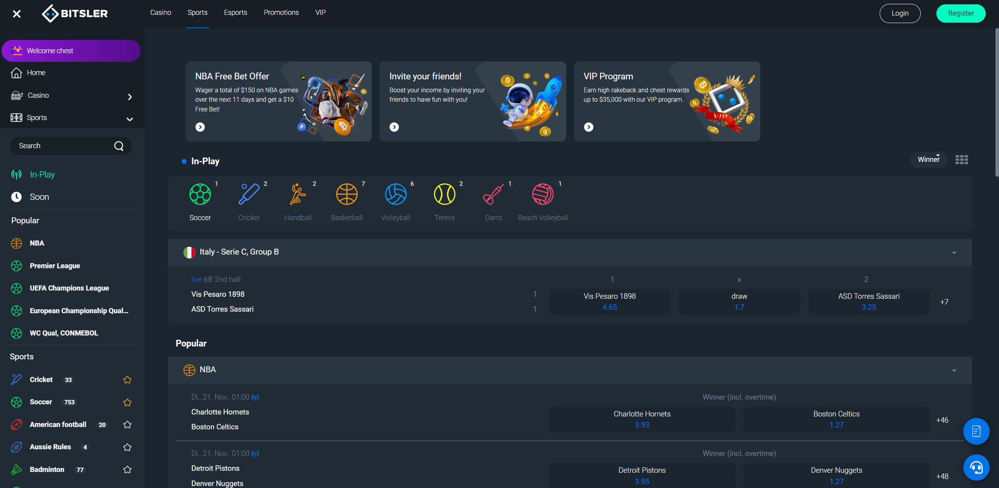Click the search magnifier icon
The height and width of the screenshot is (488, 999).
coord(119,146)
